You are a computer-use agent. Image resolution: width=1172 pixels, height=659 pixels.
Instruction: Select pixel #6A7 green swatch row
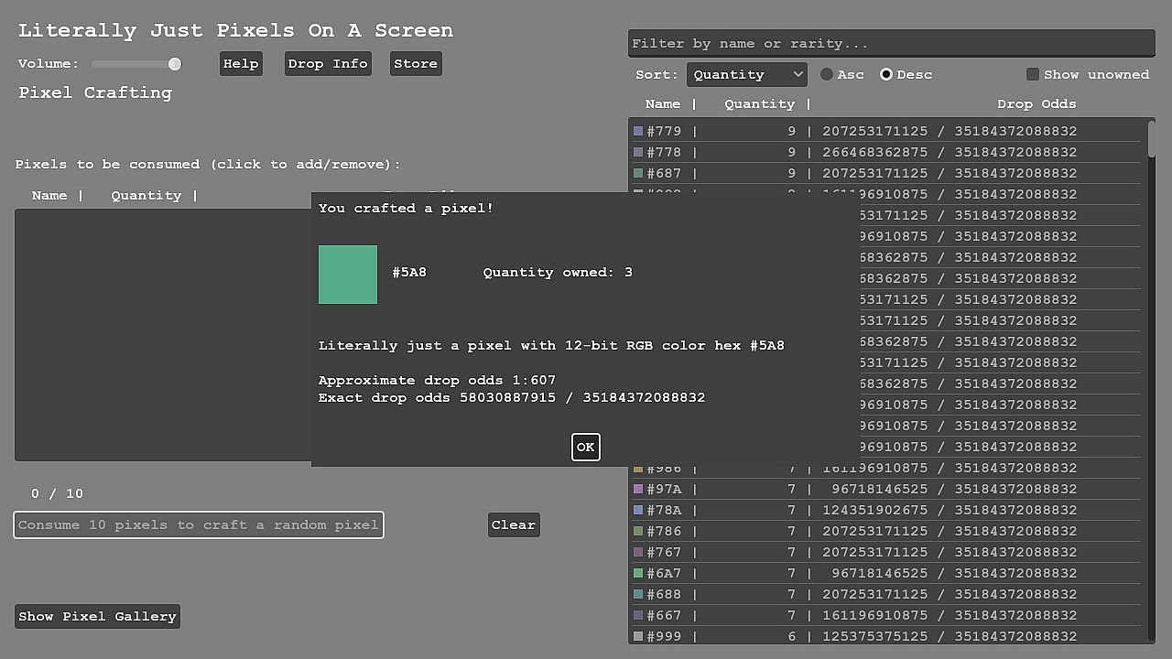(x=638, y=573)
